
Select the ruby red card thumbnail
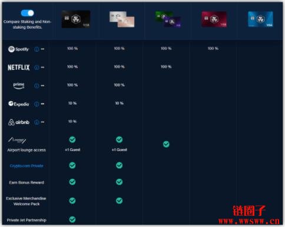point(214,19)
